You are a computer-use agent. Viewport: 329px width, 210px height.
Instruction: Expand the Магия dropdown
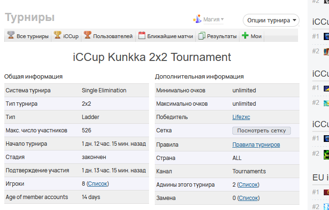click(x=213, y=20)
